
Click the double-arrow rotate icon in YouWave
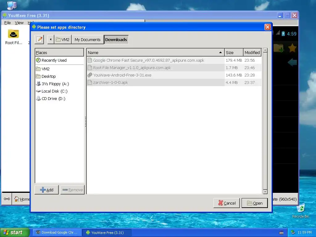click(x=7, y=199)
